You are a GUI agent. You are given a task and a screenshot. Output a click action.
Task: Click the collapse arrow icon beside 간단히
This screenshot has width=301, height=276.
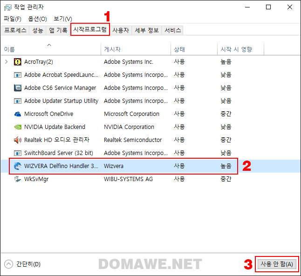(8, 264)
